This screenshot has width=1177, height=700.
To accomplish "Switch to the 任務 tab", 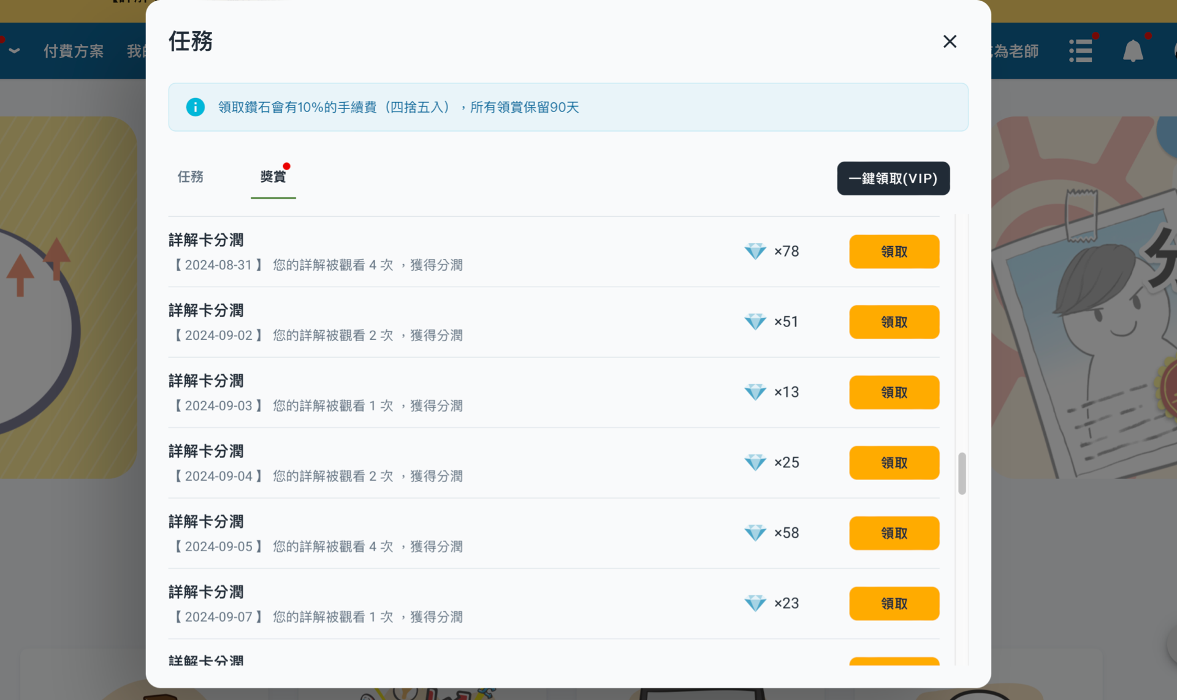I will 190,177.
